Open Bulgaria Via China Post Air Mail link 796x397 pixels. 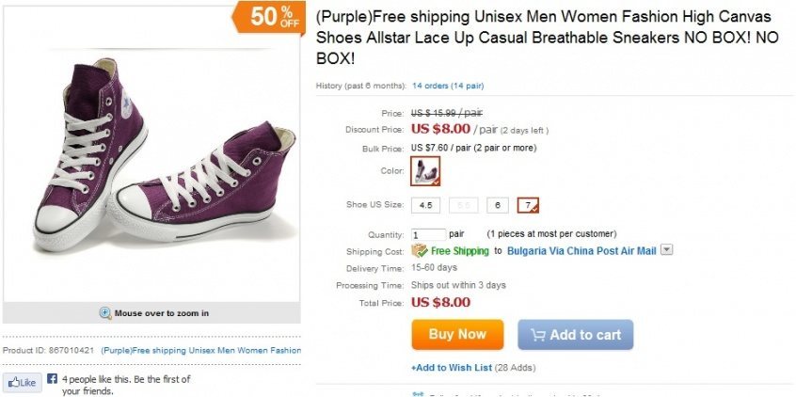[581, 251]
